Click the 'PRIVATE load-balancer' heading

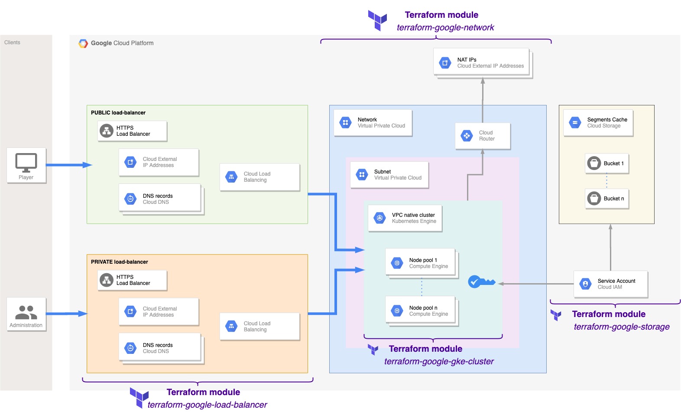[x=120, y=262]
